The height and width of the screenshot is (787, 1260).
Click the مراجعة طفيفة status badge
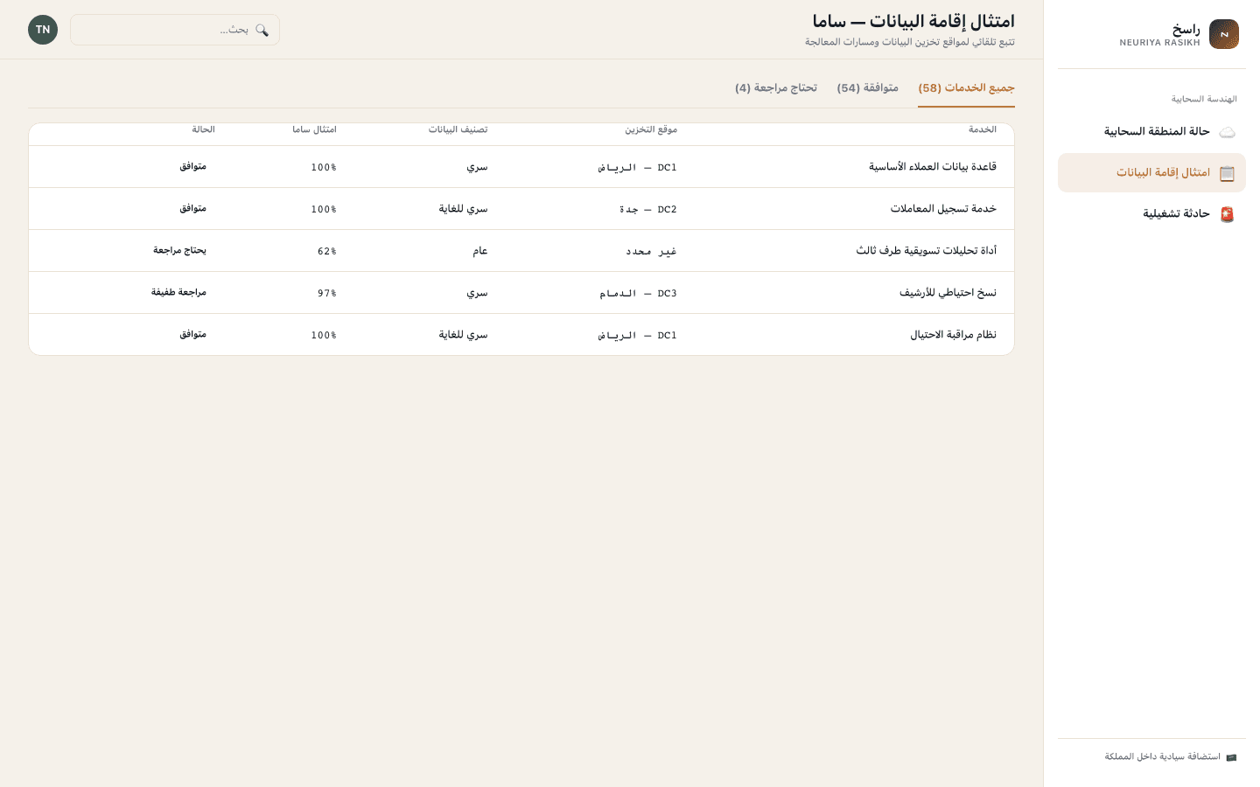click(x=178, y=292)
